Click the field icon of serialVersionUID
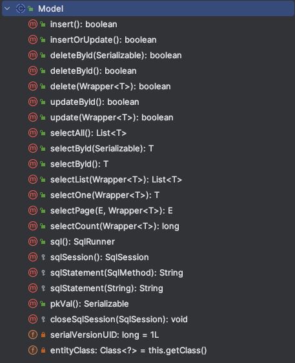Image resolution: width=295 pixels, height=363 pixels. (x=32, y=335)
